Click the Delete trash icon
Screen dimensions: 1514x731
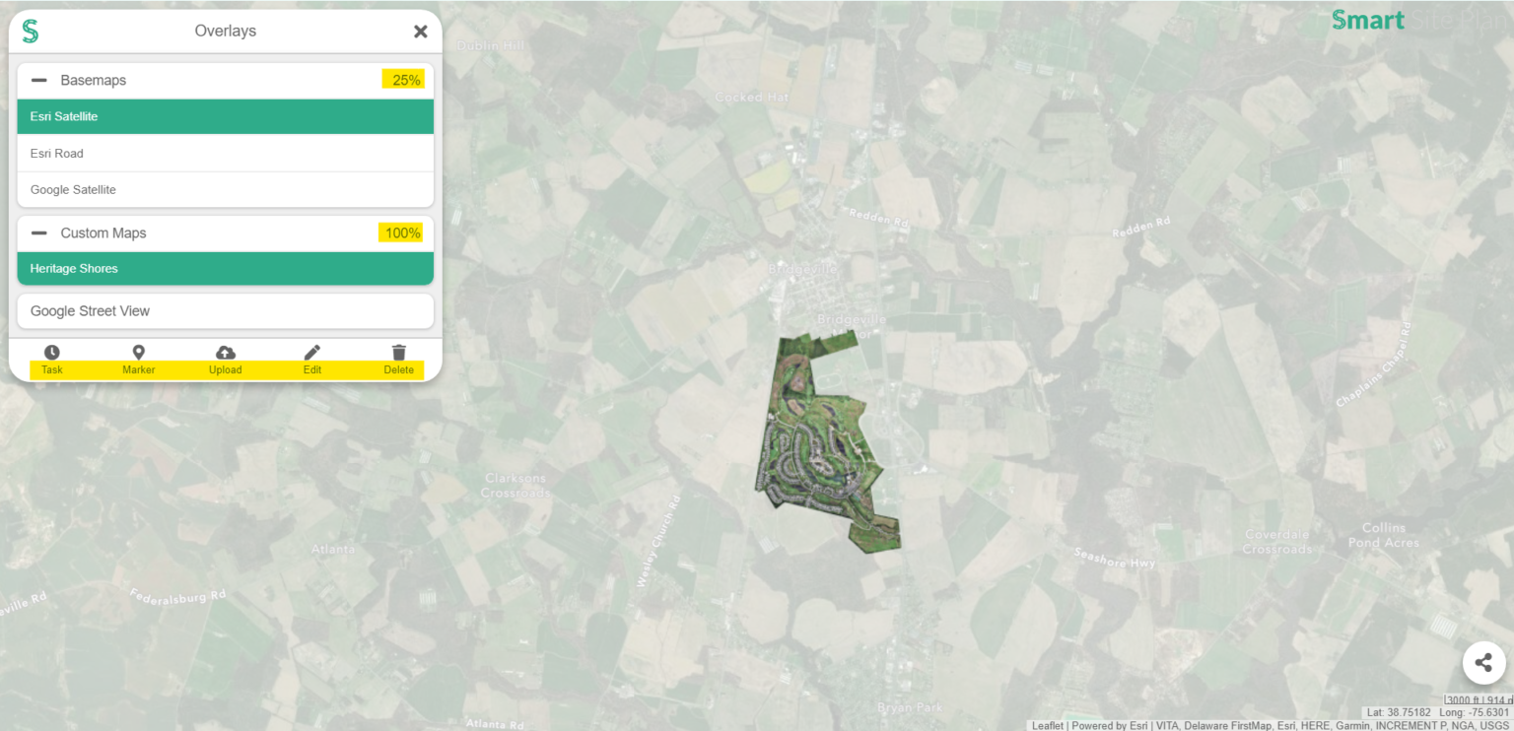[399, 353]
